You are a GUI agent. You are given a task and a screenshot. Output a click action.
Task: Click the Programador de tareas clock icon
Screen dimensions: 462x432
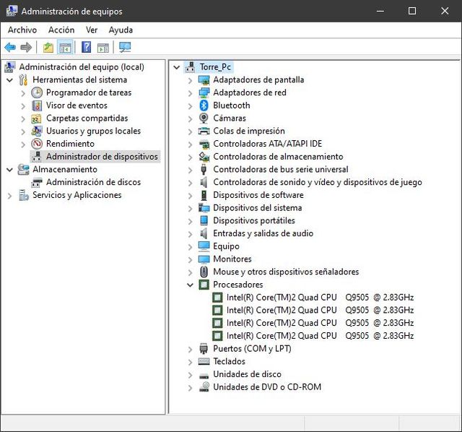pyautogui.click(x=37, y=92)
